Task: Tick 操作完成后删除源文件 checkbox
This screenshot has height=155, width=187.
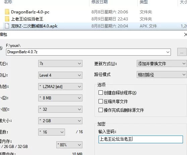Action: point(101,110)
